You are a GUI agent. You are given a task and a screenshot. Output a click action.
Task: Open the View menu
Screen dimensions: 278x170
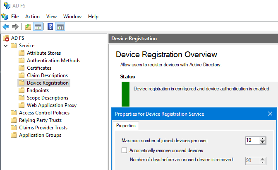[51, 17]
